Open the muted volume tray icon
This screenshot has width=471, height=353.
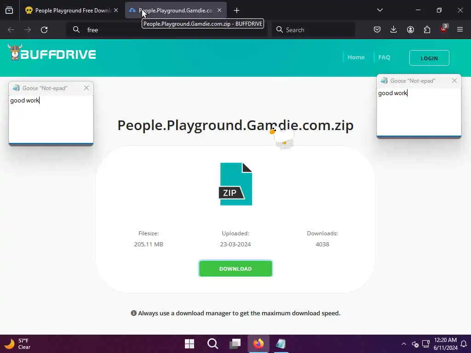pos(415,344)
